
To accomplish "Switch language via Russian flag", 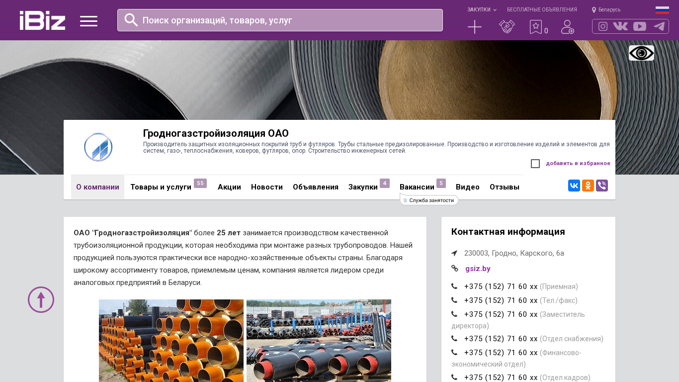I will pyautogui.click(x=662, y=10).
